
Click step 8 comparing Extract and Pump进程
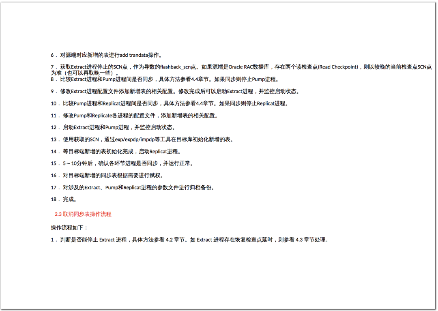coord(165,79)
